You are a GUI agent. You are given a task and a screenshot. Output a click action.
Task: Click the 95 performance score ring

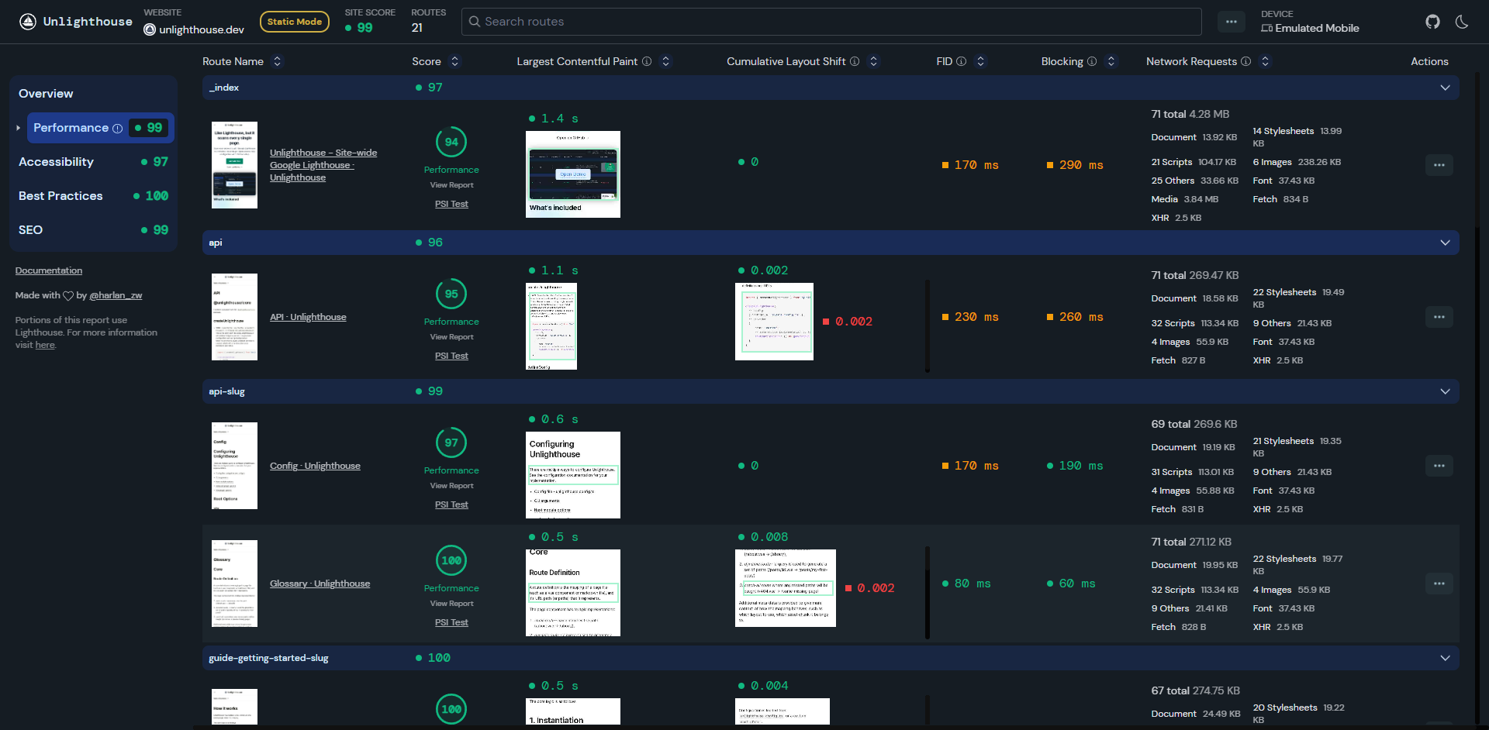pyautogui.click(x=451, y=294)
